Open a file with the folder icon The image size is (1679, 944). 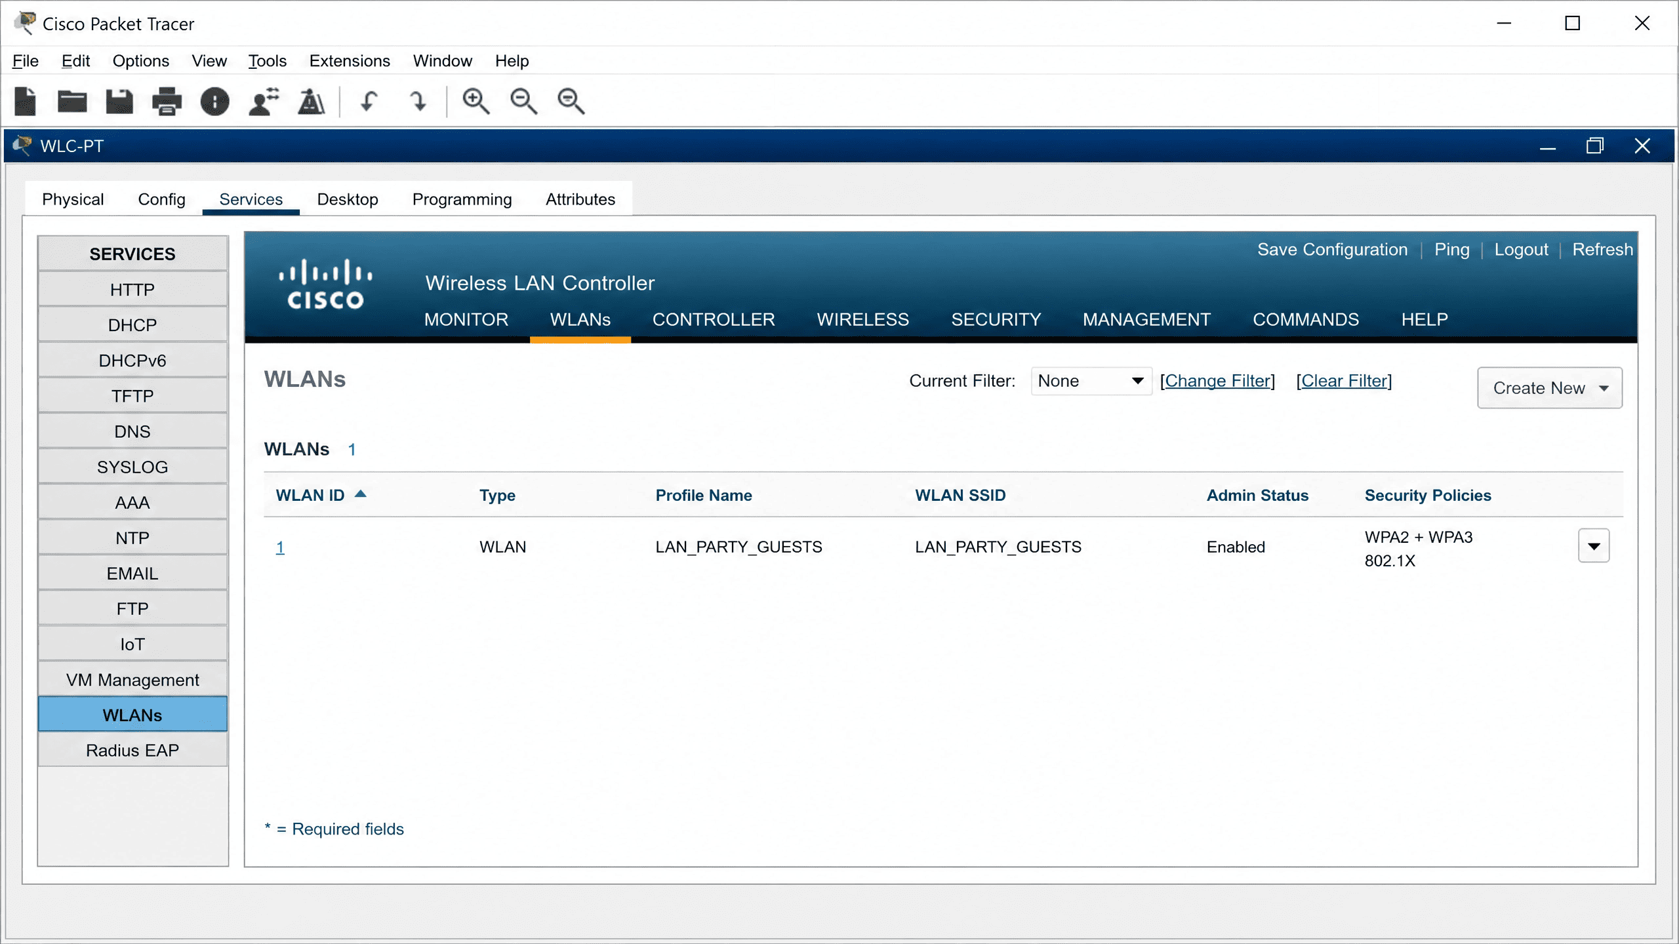(72, 102)
